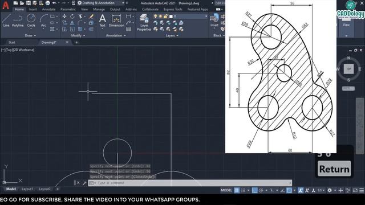The image size is (365, 205).
Task: Click the Save icon in quick access toolbar
Action: (29, 3)
